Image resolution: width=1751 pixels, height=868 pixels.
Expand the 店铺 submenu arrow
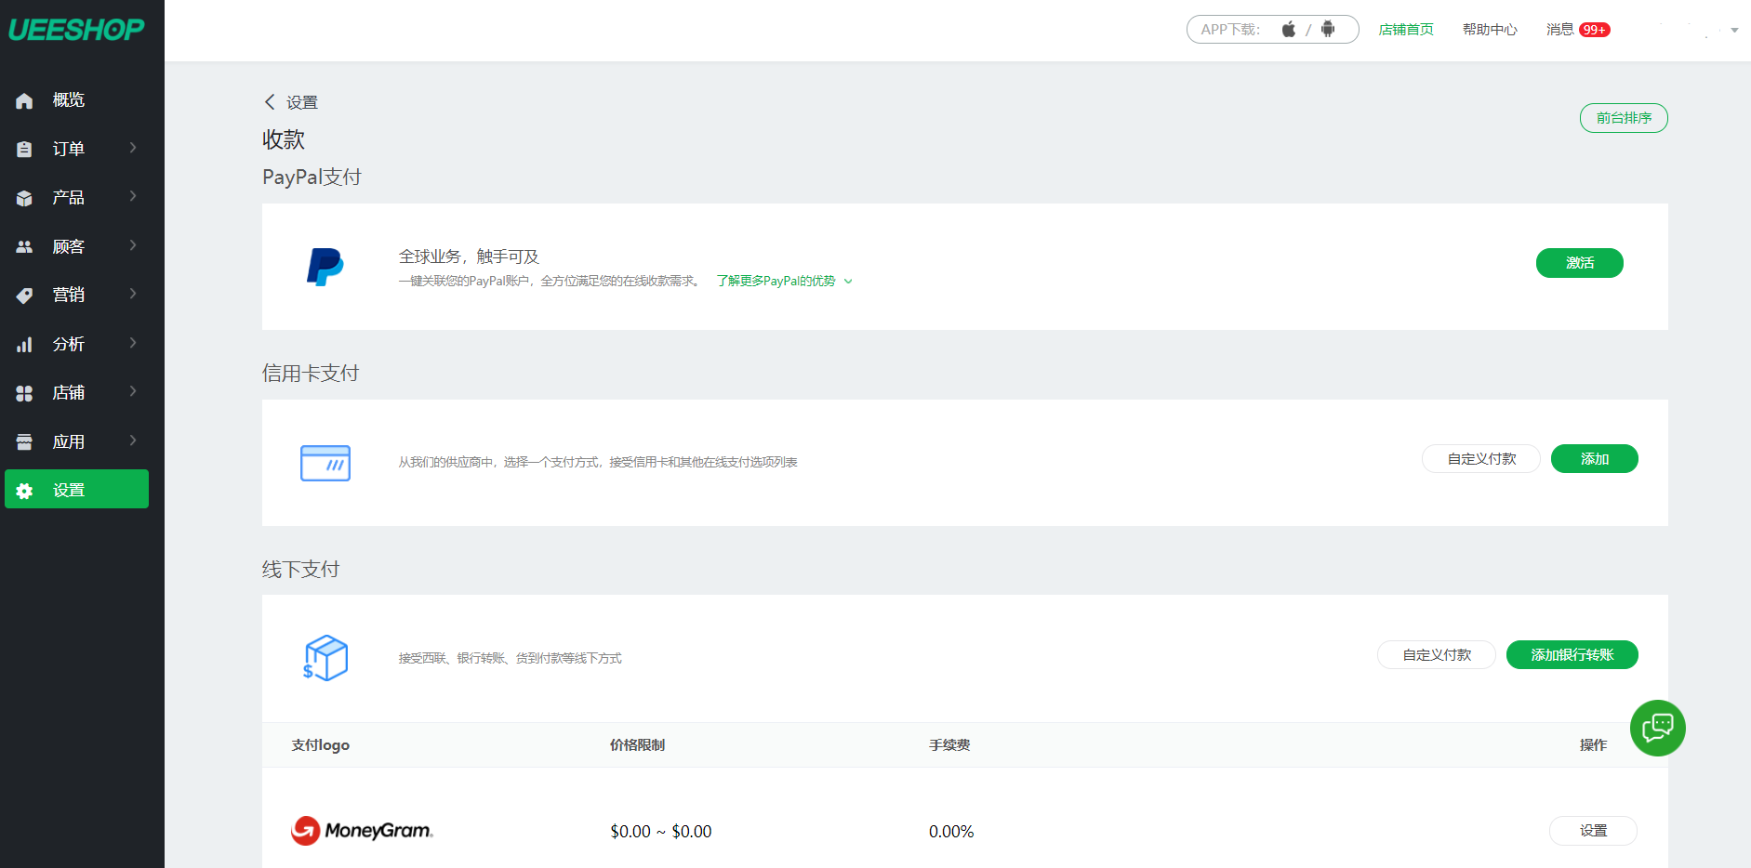coord(133,391)
